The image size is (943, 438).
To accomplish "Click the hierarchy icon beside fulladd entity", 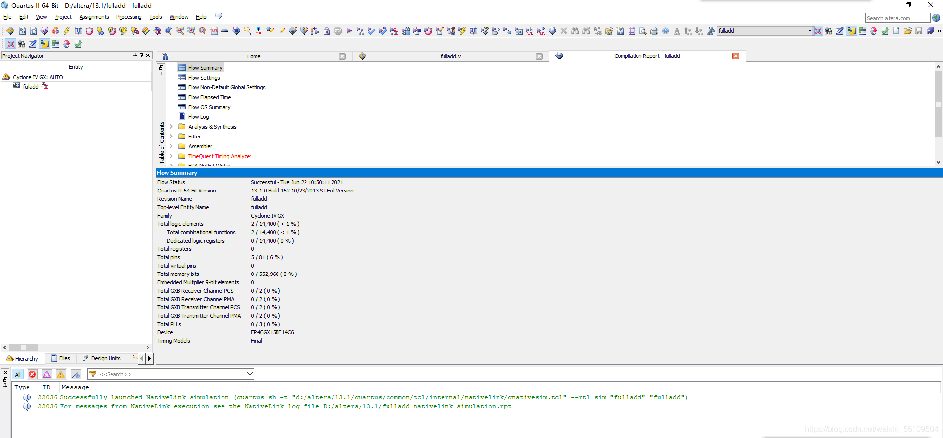I will coord(45,86).
